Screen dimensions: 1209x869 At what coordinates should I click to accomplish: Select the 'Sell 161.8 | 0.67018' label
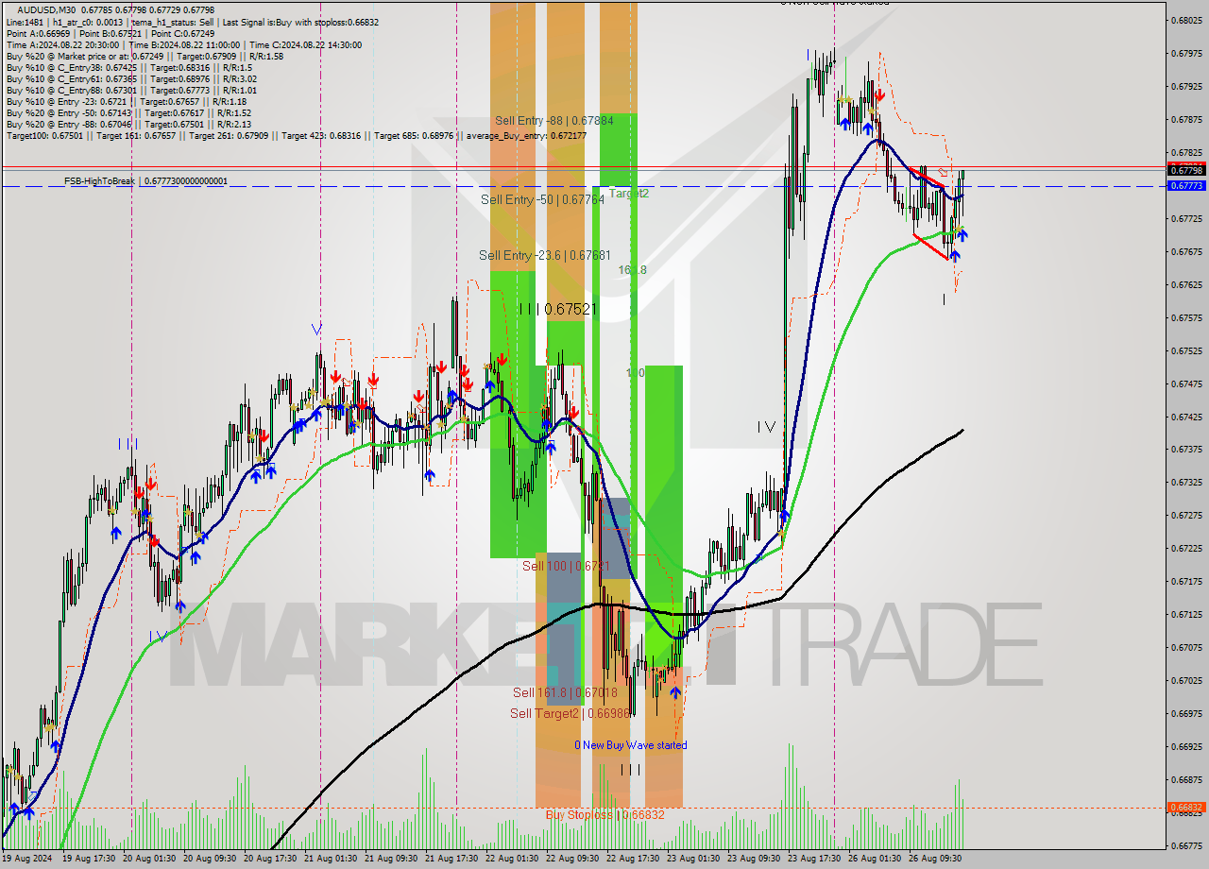[x=565, y=692]
